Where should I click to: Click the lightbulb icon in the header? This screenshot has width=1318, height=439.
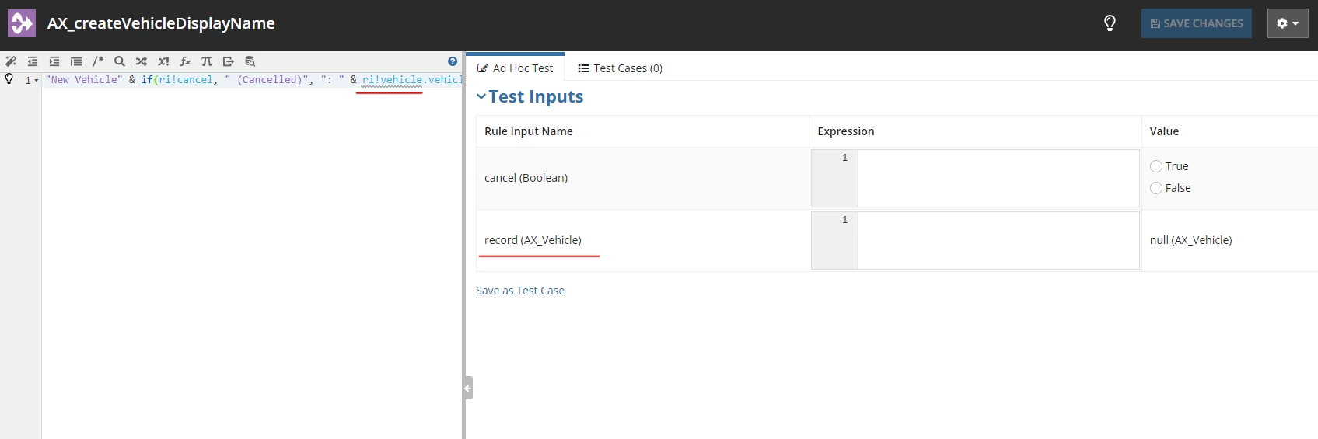click(x=1110, y=23)
